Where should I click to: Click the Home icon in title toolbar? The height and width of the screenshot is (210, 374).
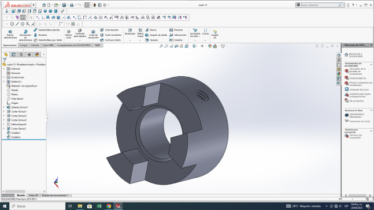[44, 5]
